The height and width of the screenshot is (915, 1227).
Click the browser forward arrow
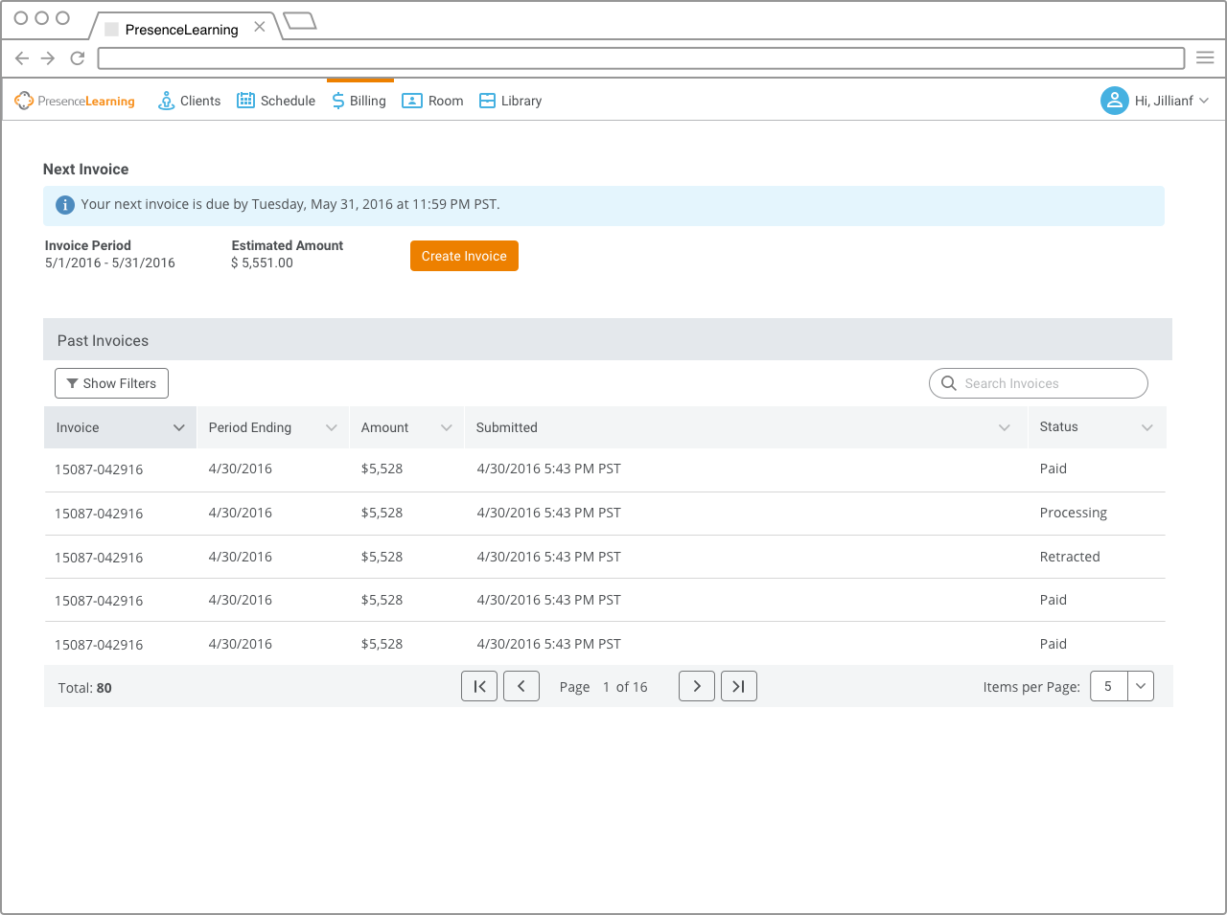coord(48,58)
